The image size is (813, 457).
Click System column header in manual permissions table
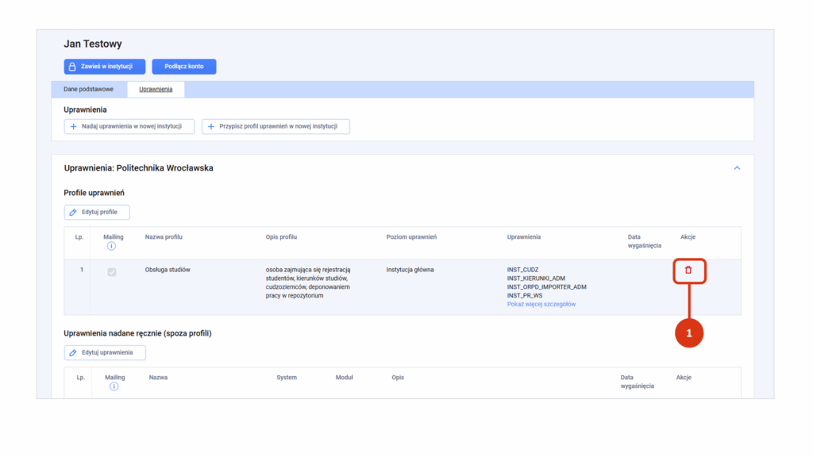click(287, 377)
